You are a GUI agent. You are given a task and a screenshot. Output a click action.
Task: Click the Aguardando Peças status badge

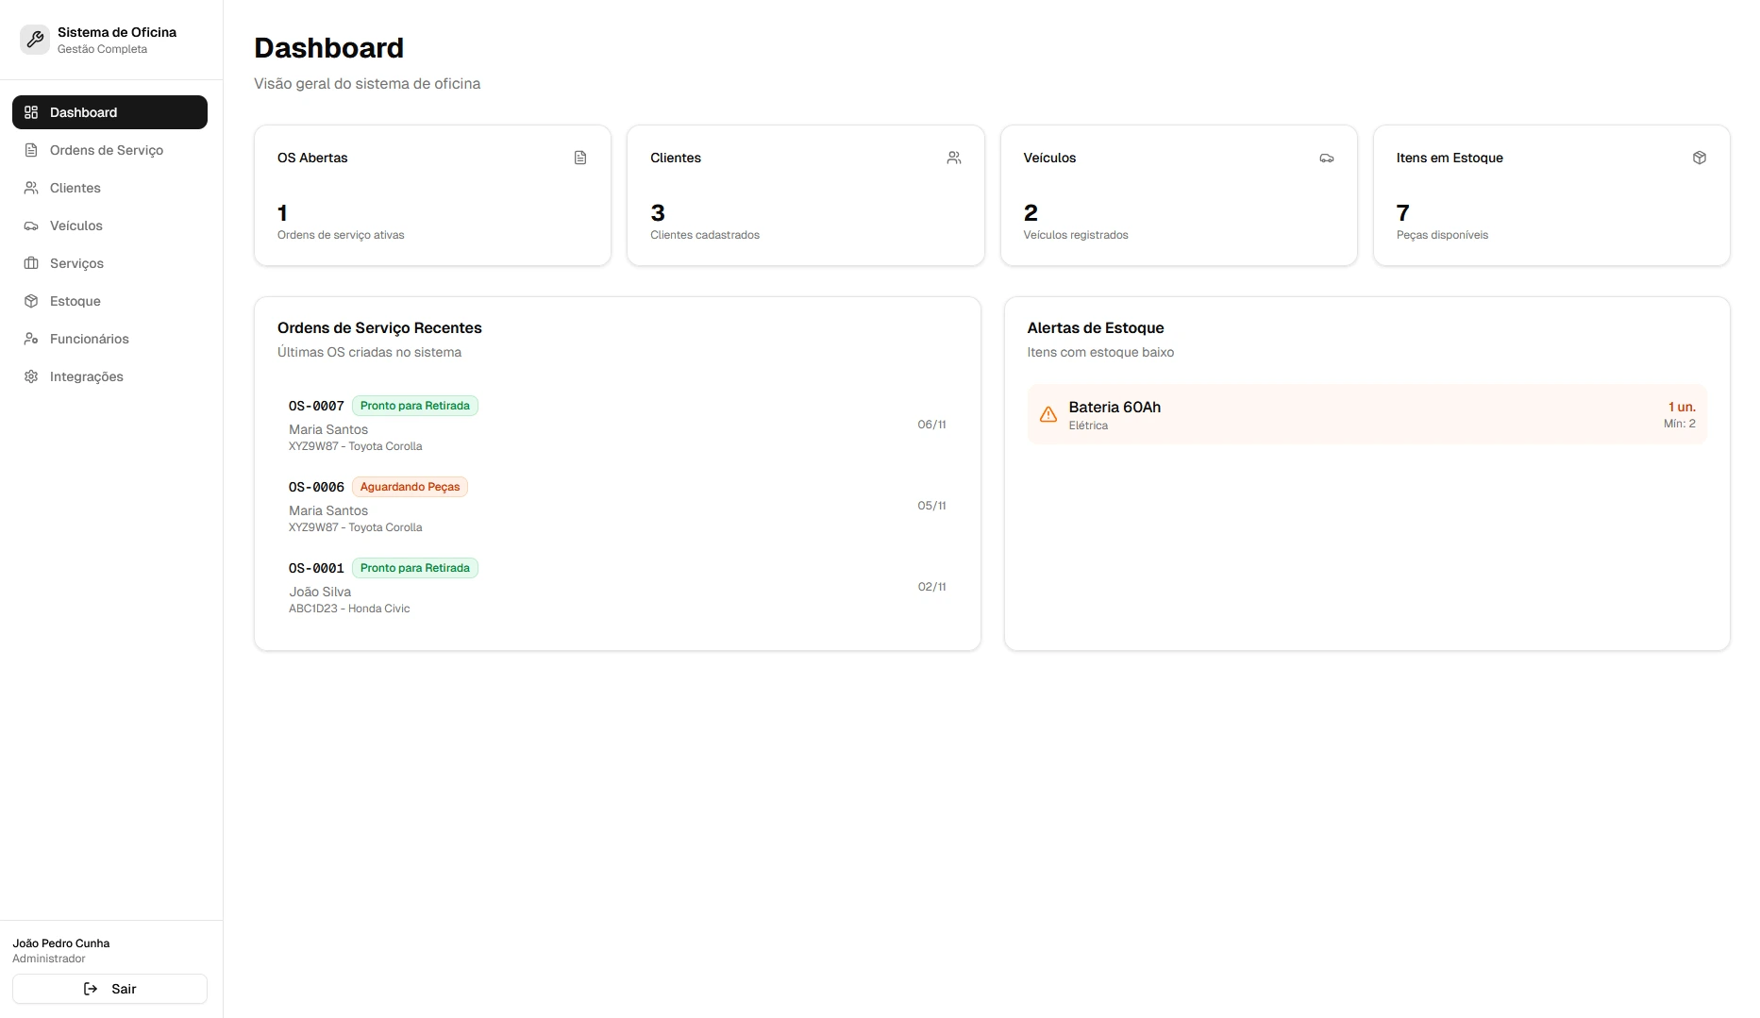coord(410,487)
